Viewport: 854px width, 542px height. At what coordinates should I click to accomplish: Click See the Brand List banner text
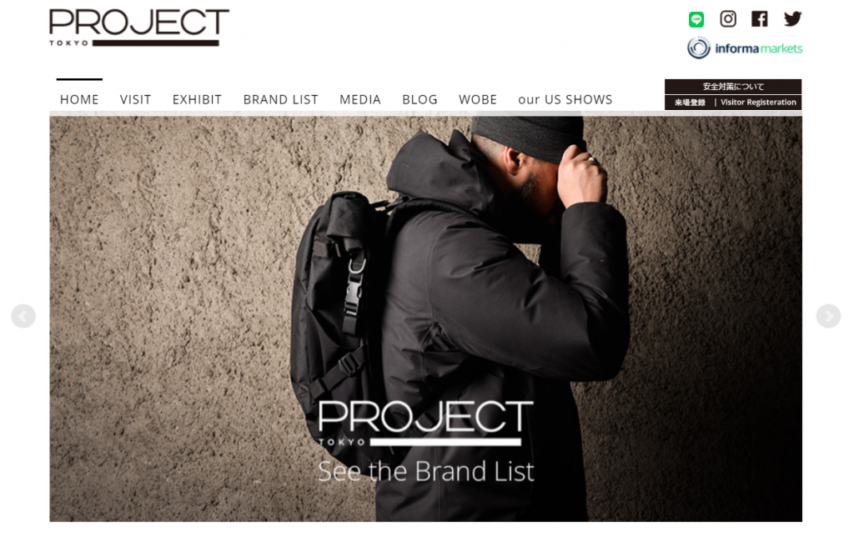click(426, 471)
